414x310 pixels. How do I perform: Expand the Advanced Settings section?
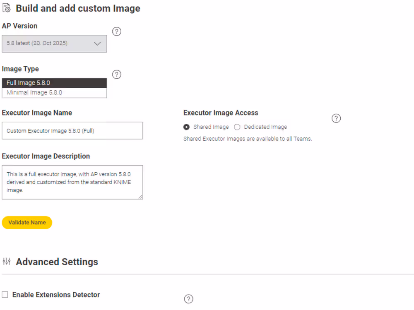tap(57, 262)
